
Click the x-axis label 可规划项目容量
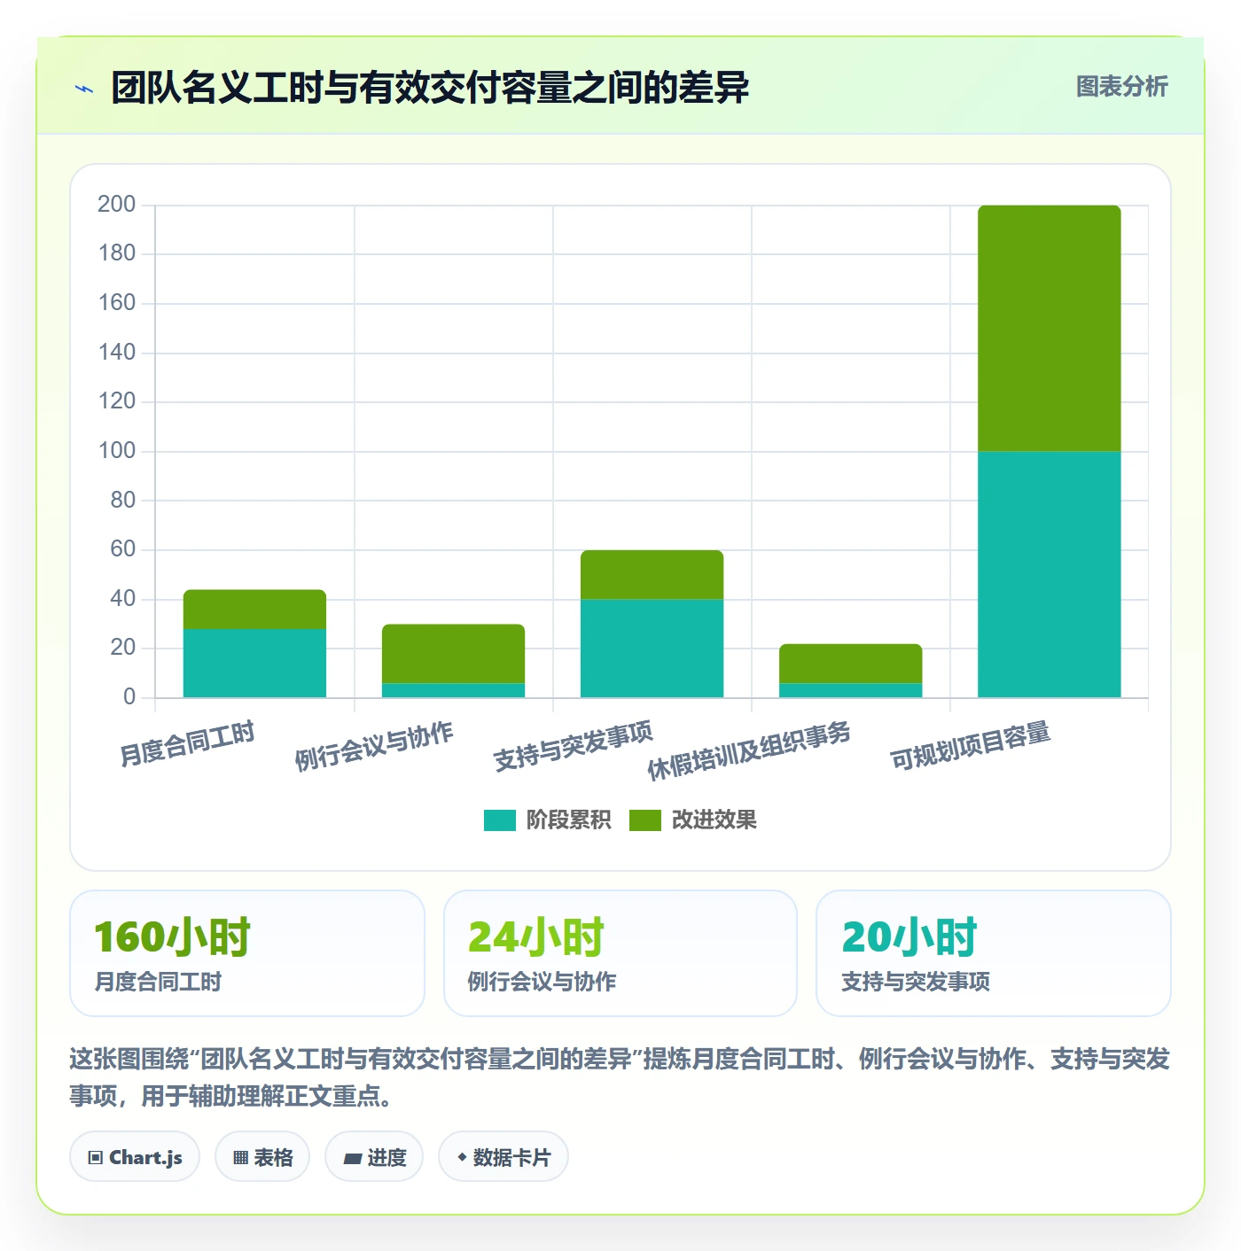tap(970, 746)
